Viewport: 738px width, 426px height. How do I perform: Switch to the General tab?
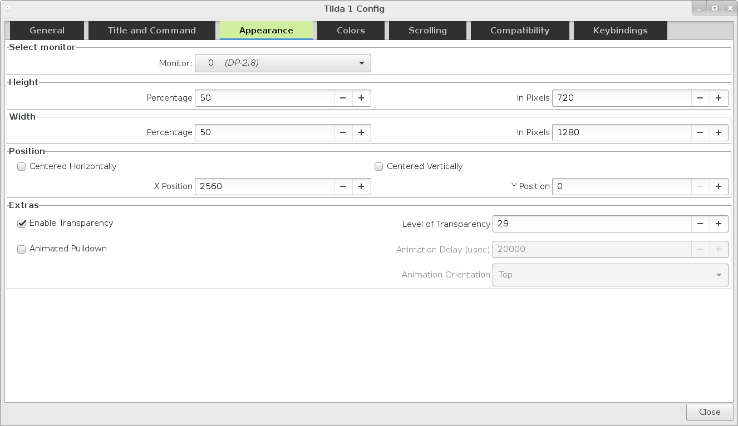pyautogui.click(x=47, y=31)
